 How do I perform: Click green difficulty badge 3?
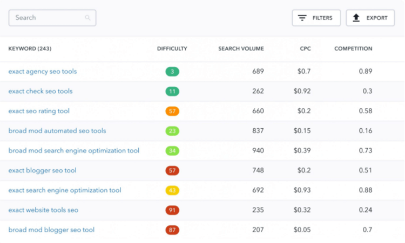click(x=172, y=71)
